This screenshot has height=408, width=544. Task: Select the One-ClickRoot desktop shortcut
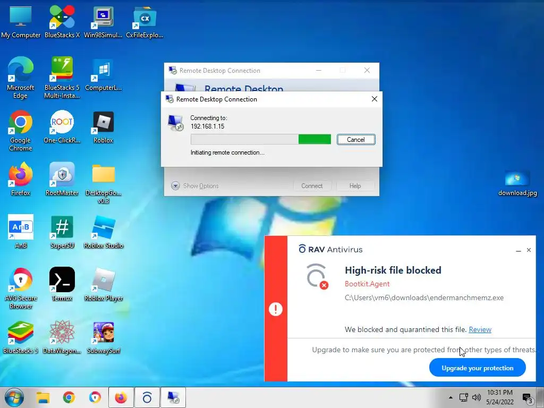point(62,126)
